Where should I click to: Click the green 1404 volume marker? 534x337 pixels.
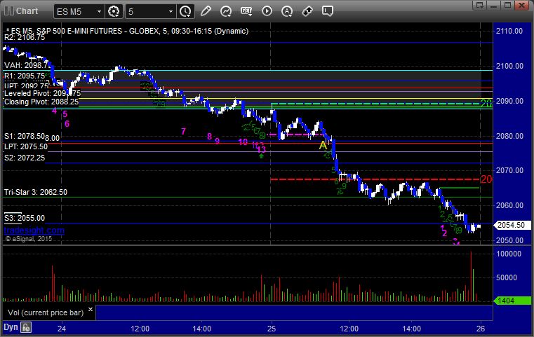[512, 301]
